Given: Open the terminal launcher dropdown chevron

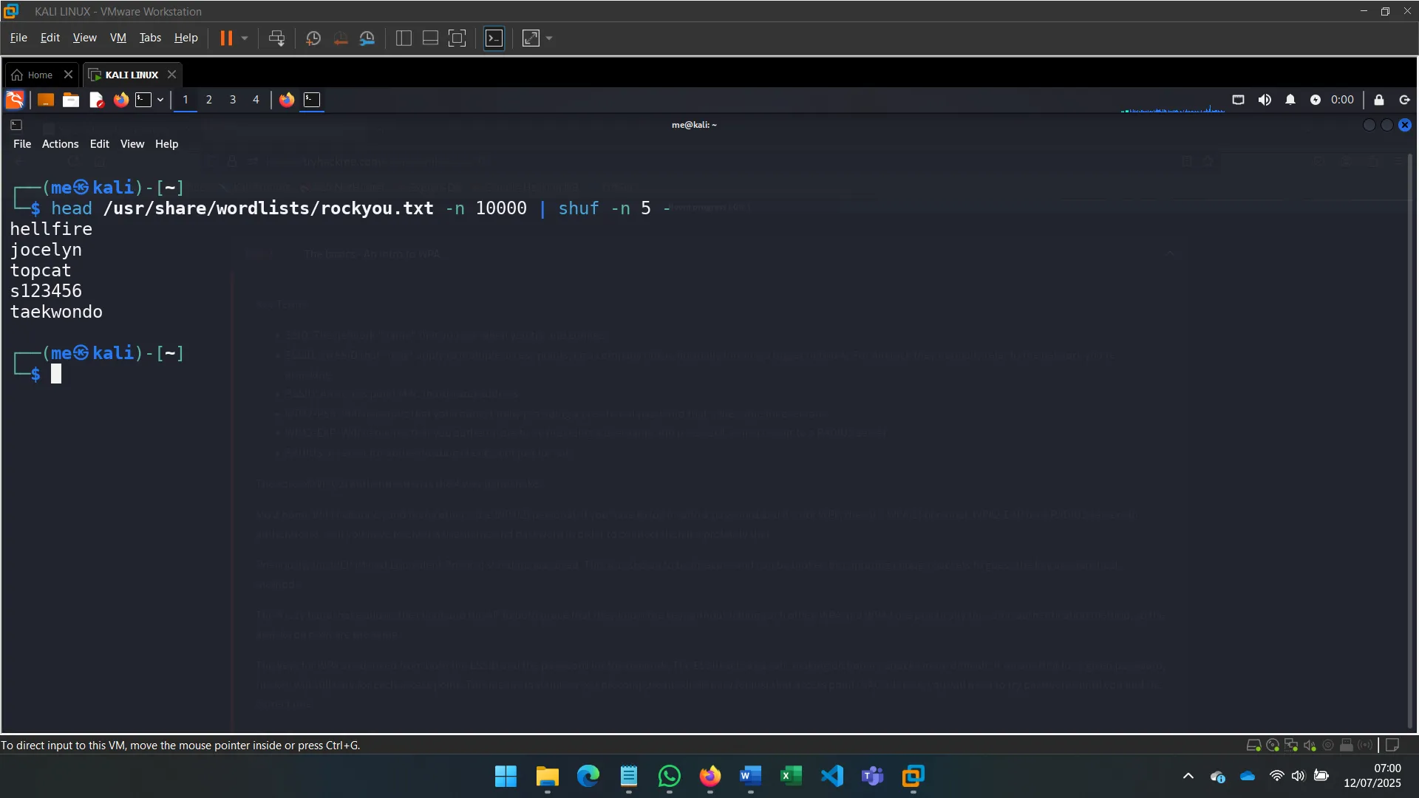Looking at the screenshot, I should pos(160,100).
